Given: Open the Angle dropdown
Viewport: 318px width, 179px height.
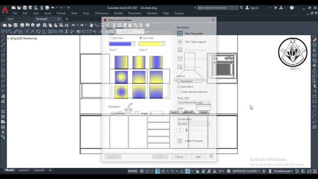Looking at the screenshot, I should pyautogui.click(x=157, y=113).
